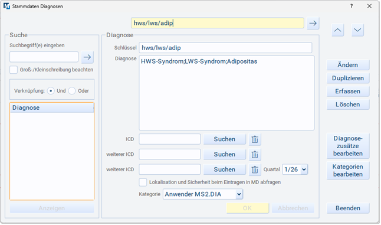This screenshot has height=225, width=381.
Task: Click Suchen for the first weiterer ICD
Action: click(x=225, y=154)
